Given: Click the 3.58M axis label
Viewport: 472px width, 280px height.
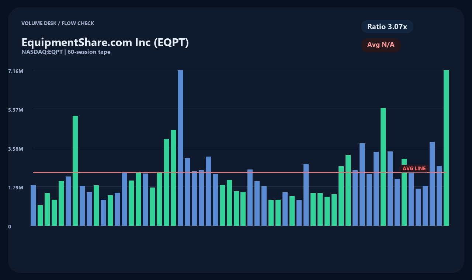Looking at the screenshot, I should coord(16,149).
